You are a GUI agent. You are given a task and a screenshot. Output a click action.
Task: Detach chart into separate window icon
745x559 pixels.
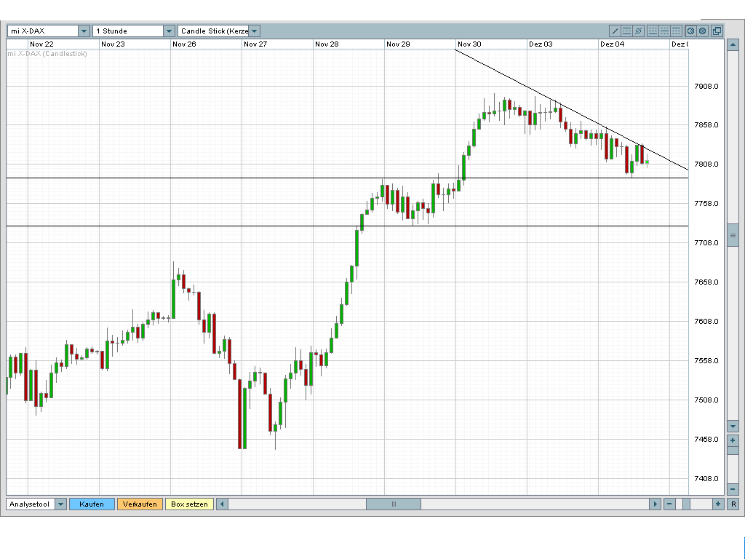(717, 31)
